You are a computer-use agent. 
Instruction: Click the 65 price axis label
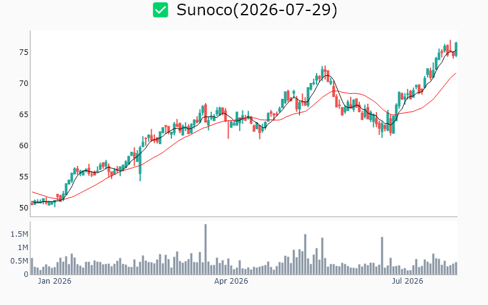[24, 115]
